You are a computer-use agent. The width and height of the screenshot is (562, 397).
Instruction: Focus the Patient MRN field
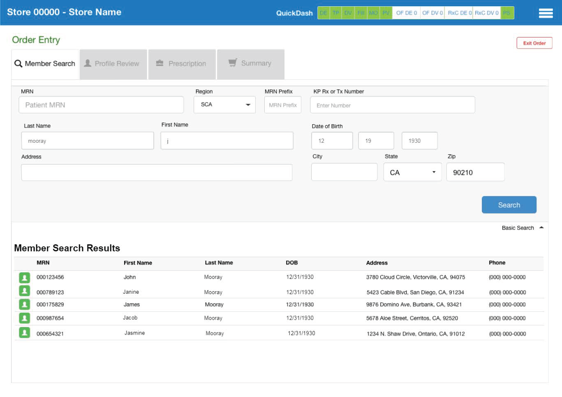[101, 105]
